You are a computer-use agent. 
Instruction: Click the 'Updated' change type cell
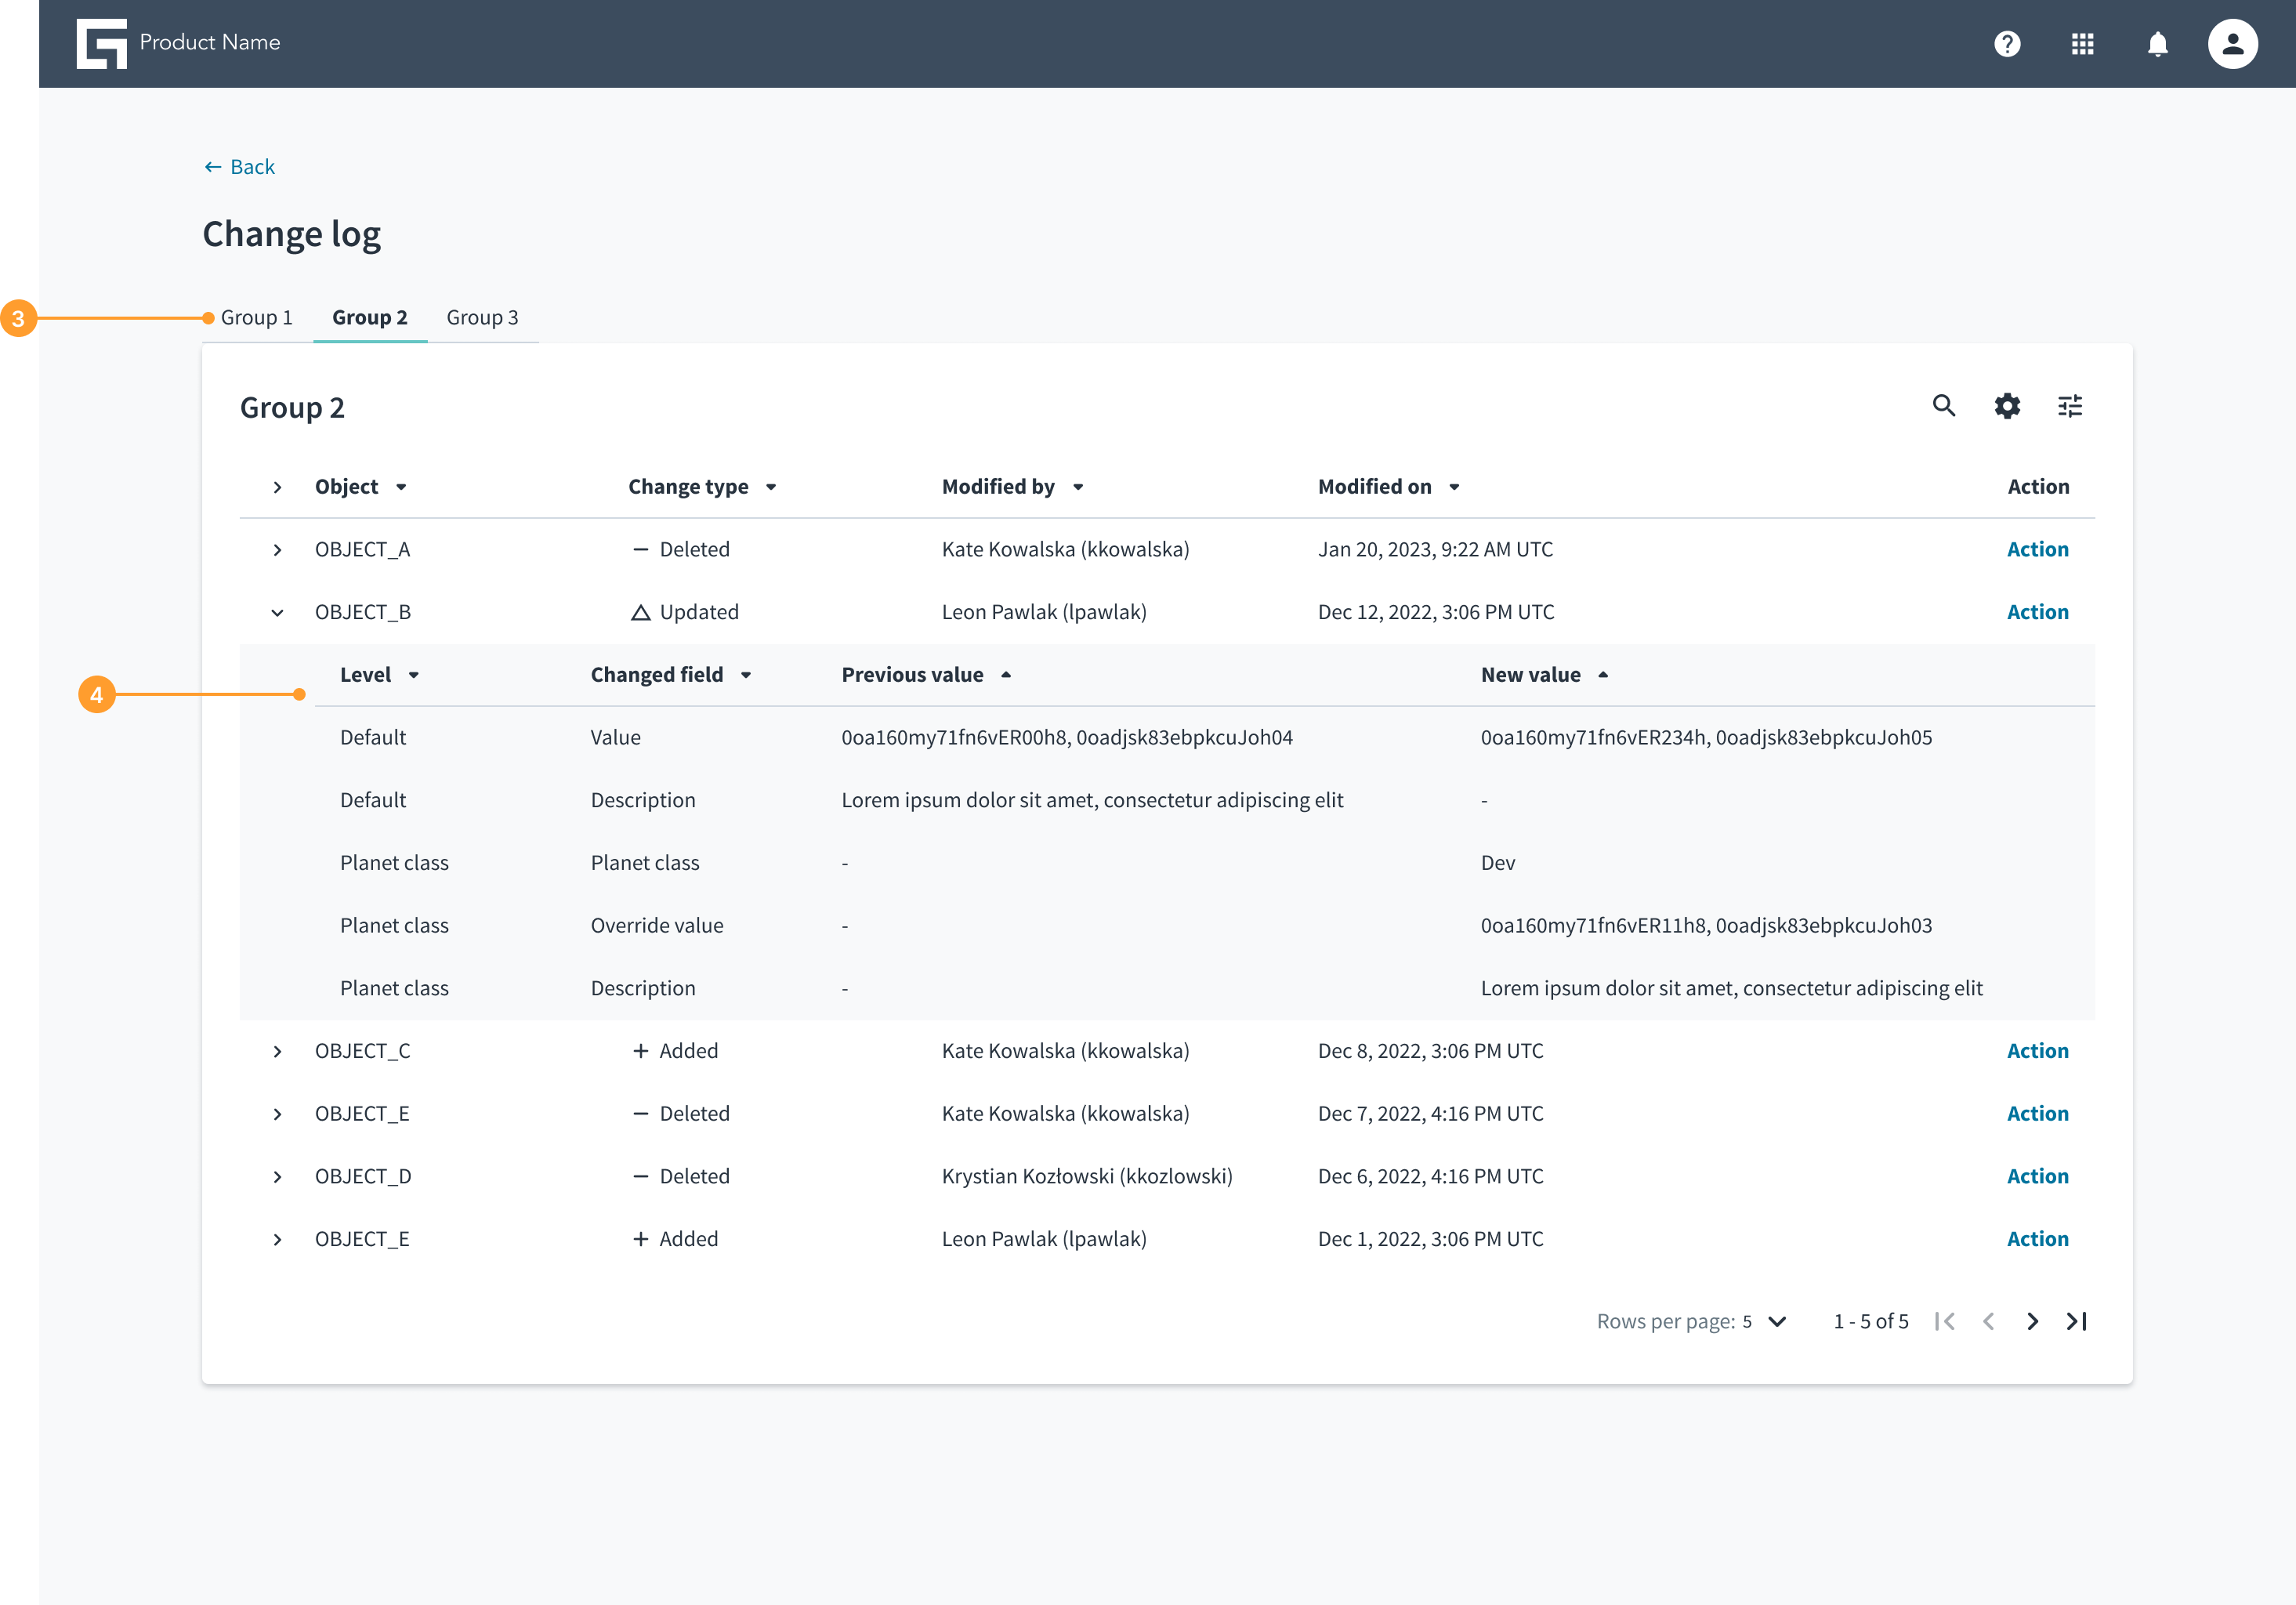(685, 612)
